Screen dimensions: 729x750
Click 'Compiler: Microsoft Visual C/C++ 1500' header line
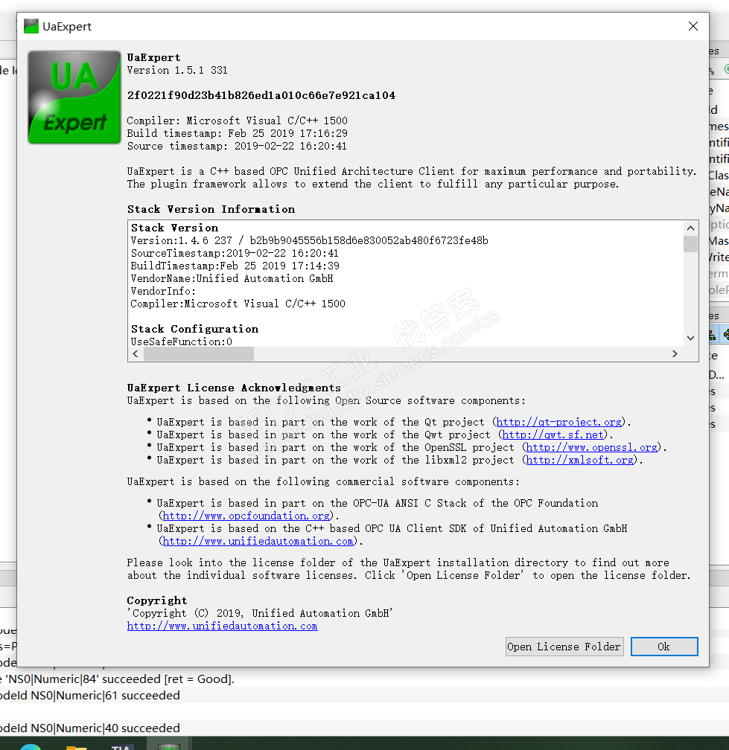coord(238,121)
